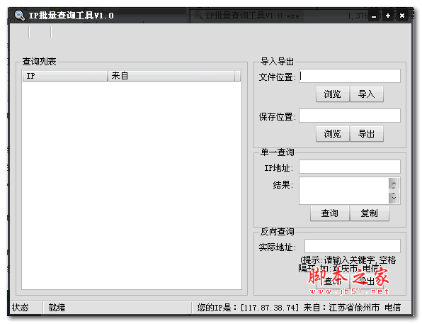Click the 就绪 status text
The height and width of the screenshot is (324, 422).
(57, 308)
